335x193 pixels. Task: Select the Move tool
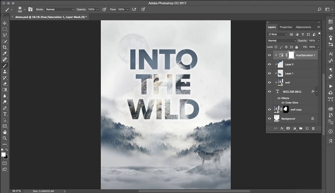pos(5,23)
